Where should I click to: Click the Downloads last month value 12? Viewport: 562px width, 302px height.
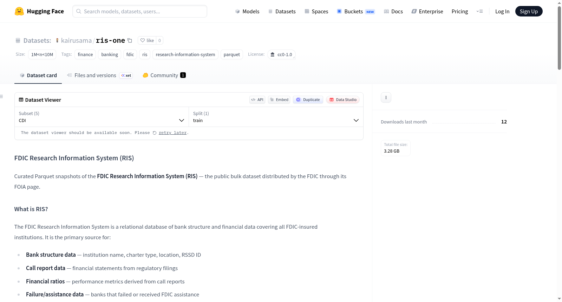coord(504,122)
